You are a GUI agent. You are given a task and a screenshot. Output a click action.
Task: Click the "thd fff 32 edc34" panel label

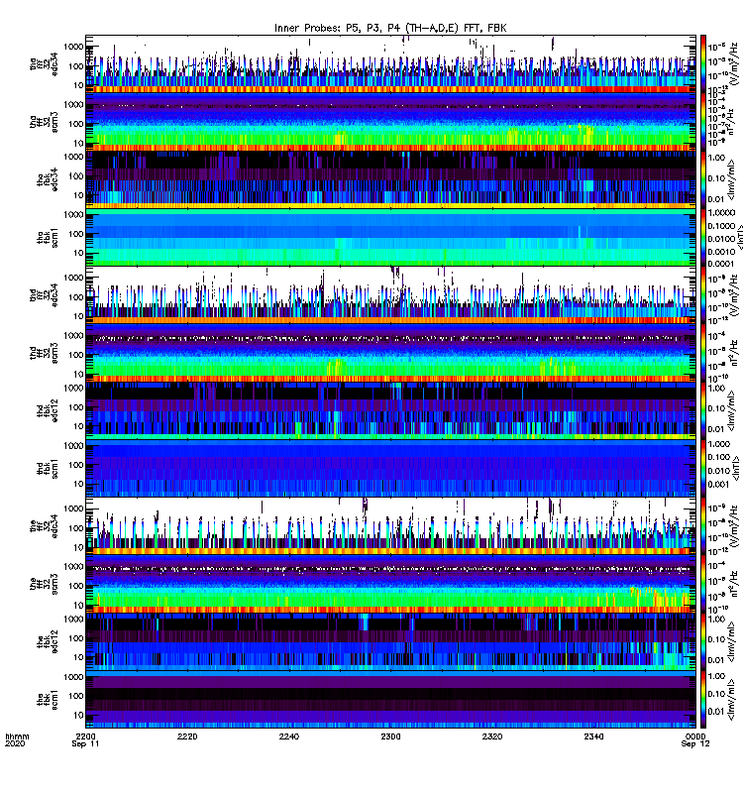[x=44, y=294]
